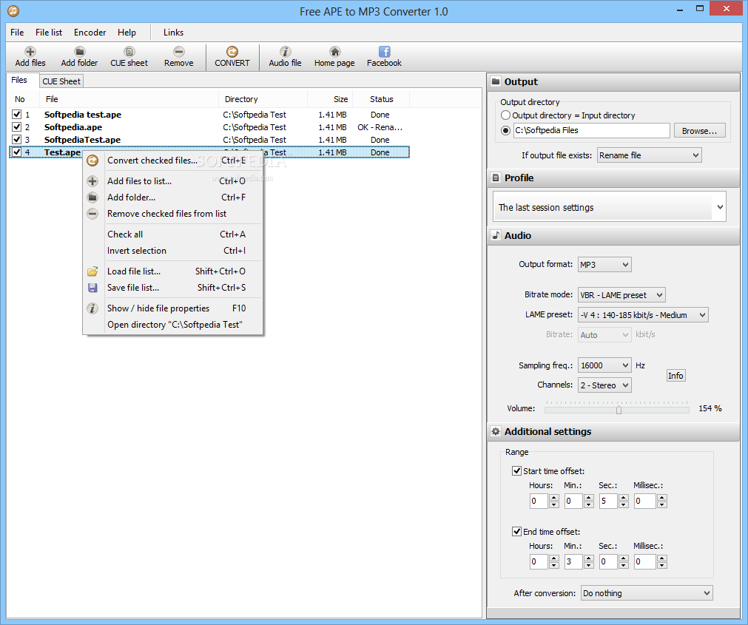Select Output directory = Input directory radio
This screenshot has width=748, height=625.
[505, 115]
